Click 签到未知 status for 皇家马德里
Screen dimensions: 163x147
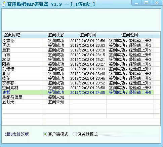[56, 97]
